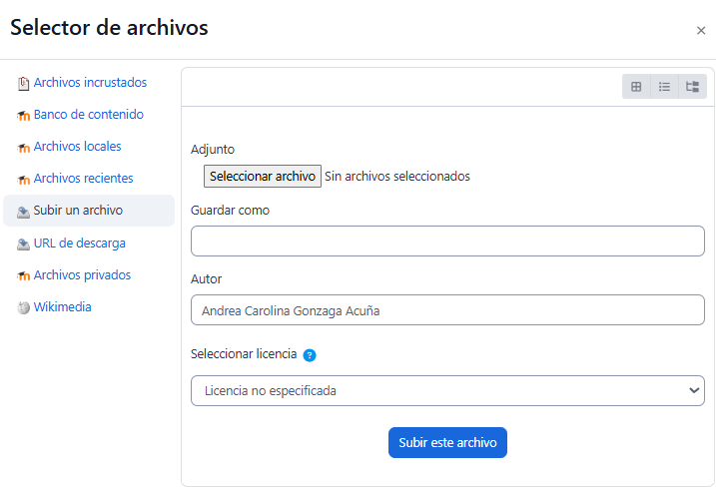Click the Subir este archivo button
The height and width of the screenshot is (488, 716).
pos(447,442)
